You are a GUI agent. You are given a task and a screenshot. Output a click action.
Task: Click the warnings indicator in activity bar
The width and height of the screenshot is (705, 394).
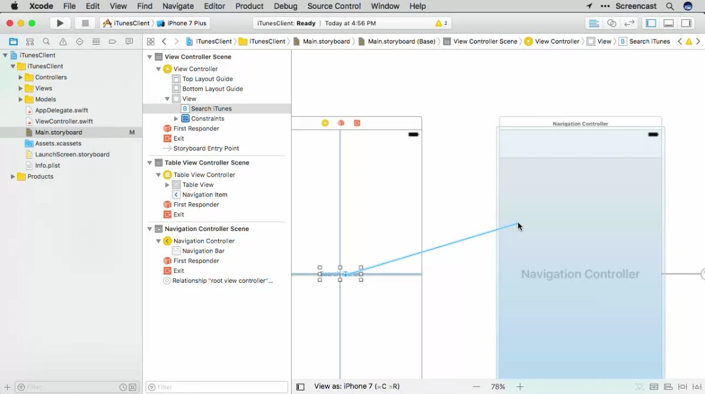441,23
